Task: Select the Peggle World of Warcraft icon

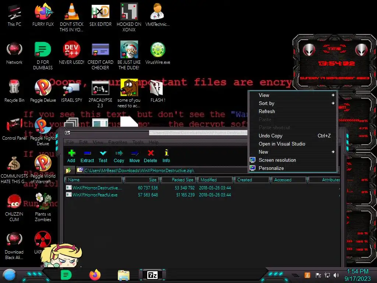Action: point(43,170)
